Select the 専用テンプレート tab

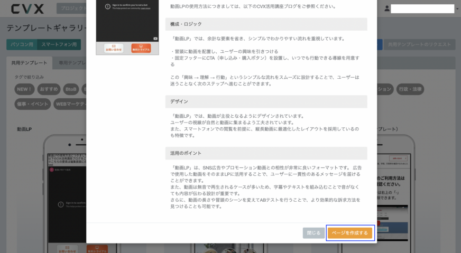tap(71, 63)
